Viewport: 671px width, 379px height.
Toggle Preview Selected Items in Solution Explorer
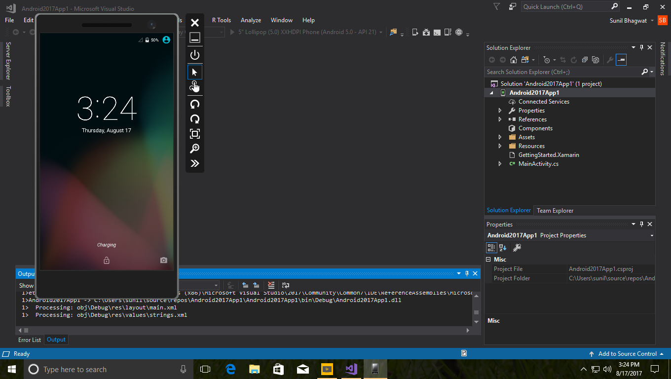621,60
